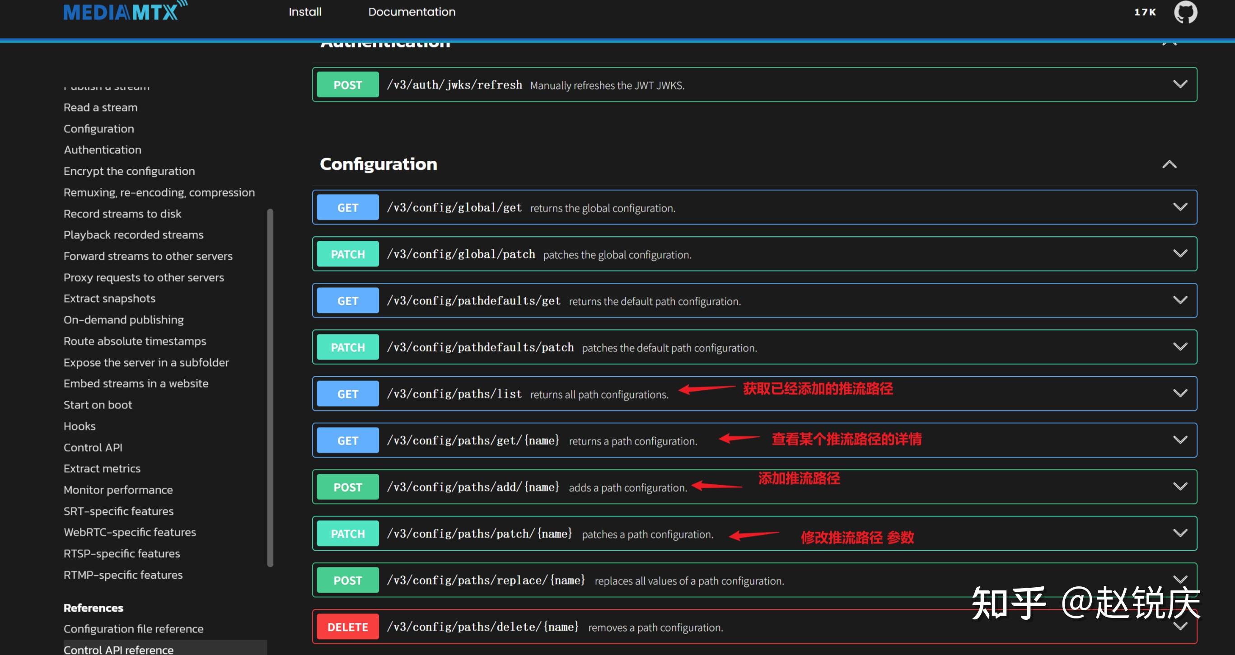Open the Install menu item
The height and width of the screenshot is (655, 1235).
click(x=305, y=12)
